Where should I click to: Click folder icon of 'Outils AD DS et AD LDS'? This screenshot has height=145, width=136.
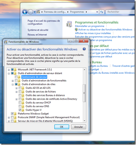coord(23,88)
